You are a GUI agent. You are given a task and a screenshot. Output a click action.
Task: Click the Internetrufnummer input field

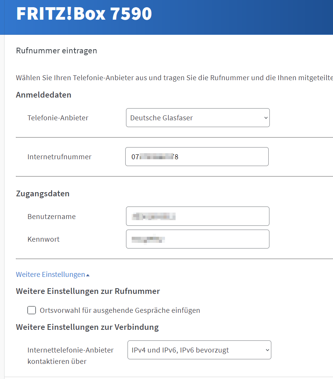(197, 157)
